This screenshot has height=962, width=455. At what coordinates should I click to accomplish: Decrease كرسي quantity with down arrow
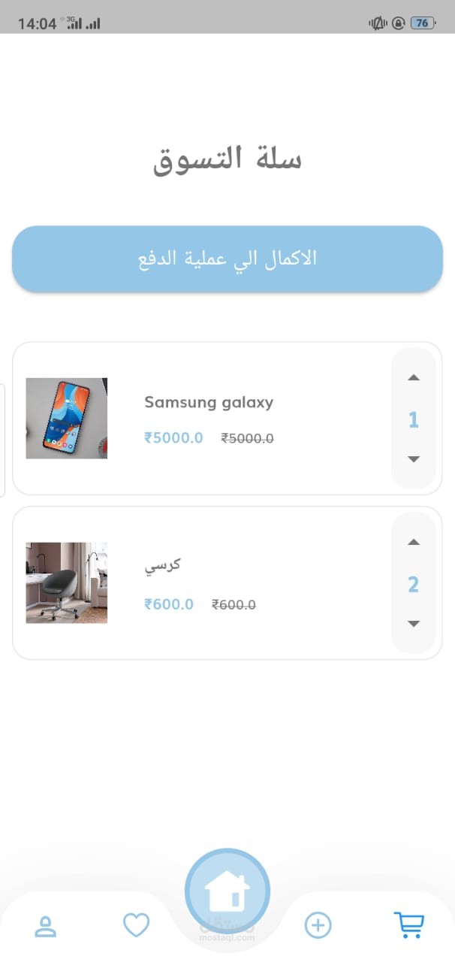coord(414,624)
